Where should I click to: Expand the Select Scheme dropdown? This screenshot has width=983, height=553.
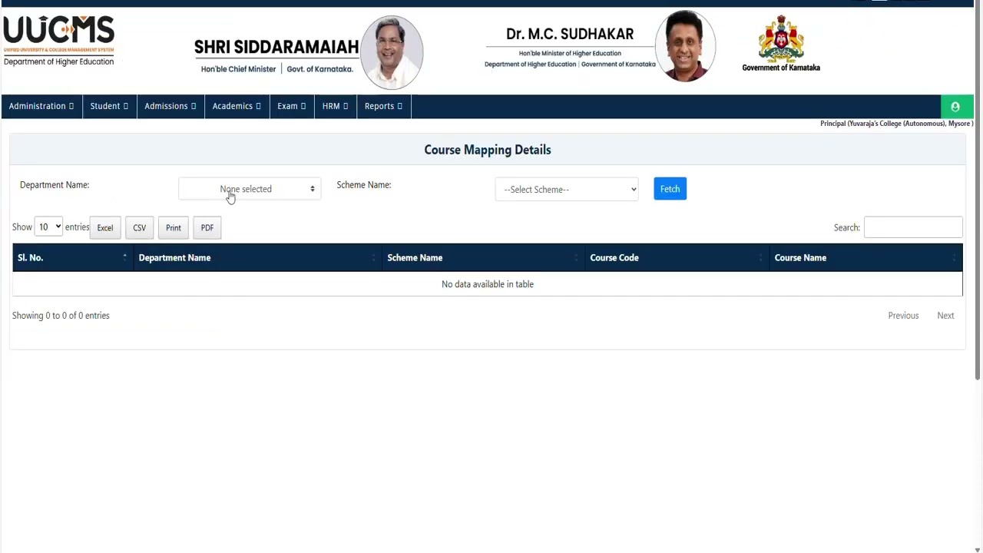[x=567, y=190]
